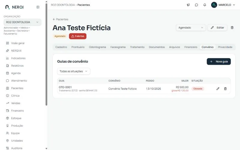240x150 pixels.
Task: Click Marcelo's user avatar
Action: coord(214,5)
